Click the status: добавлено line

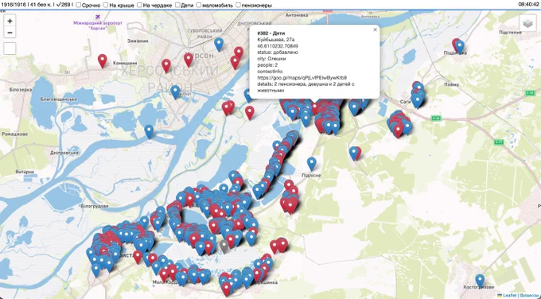(x=278, y=52)
